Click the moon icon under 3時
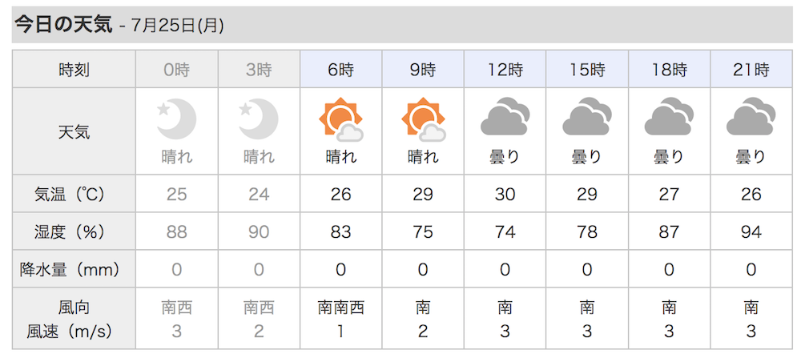801x354 pixels. 259,119
